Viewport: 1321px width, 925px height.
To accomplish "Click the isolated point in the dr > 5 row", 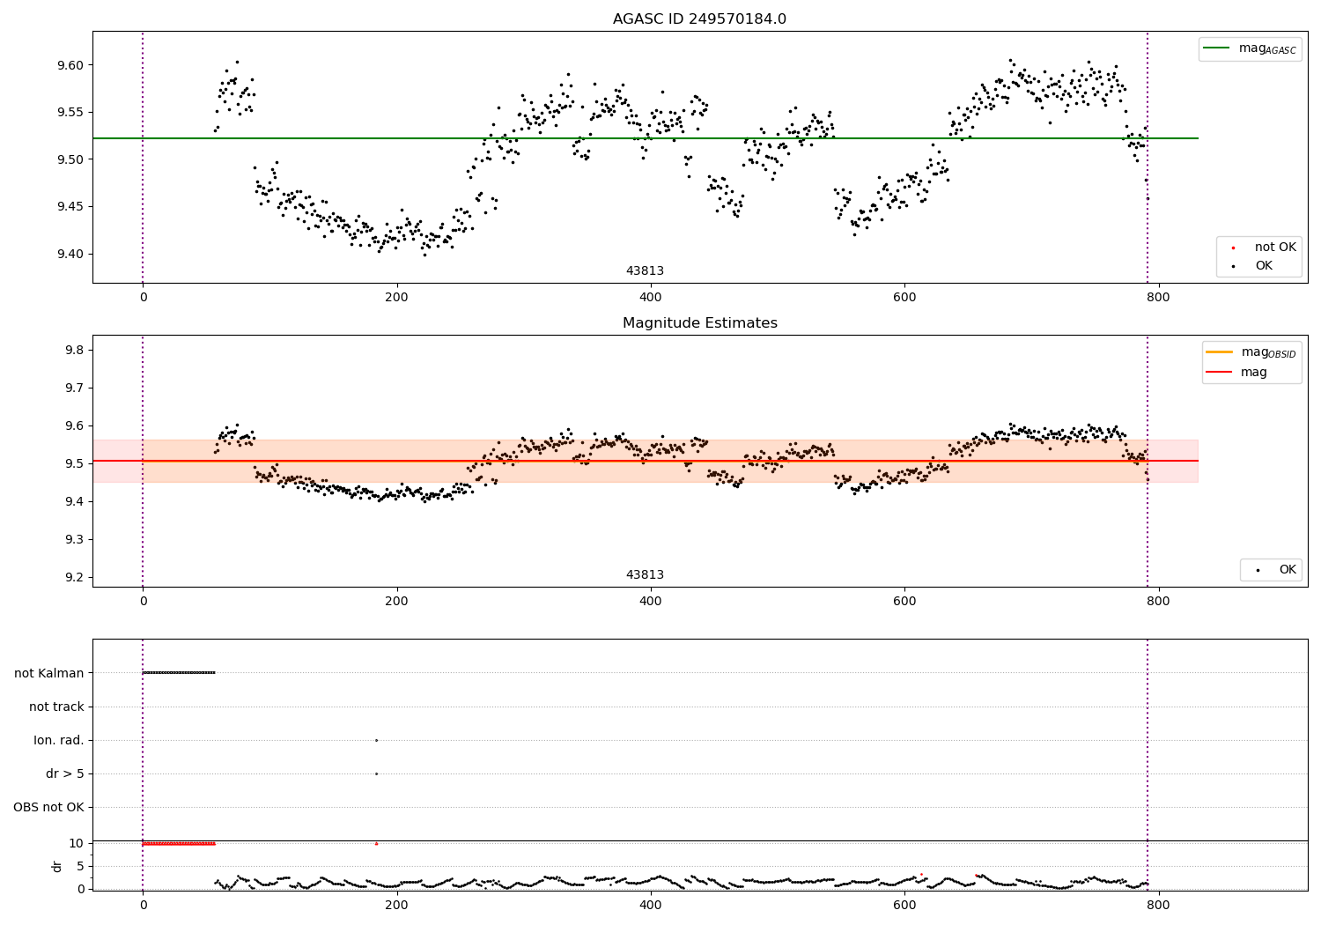I will pos(376,773).
